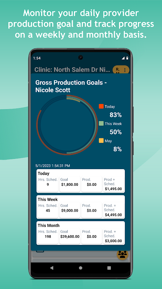
Task: Click the 83% Today percentage
Action: [x=116, y=115]
